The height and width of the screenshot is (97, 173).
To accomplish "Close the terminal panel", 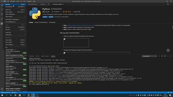I will [x=171, y=56].
